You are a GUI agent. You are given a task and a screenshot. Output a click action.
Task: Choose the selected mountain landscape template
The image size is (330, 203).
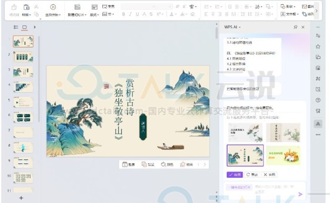[x=245, y=155]
